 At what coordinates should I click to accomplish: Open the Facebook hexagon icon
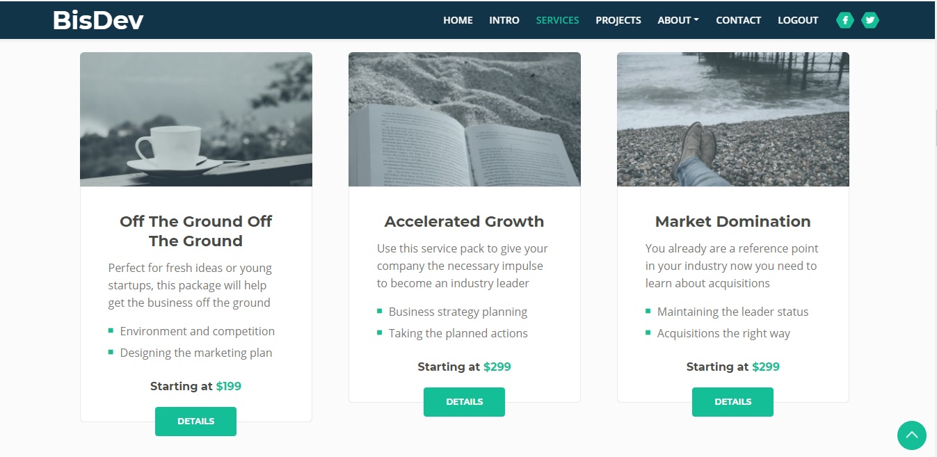point(844,20)
